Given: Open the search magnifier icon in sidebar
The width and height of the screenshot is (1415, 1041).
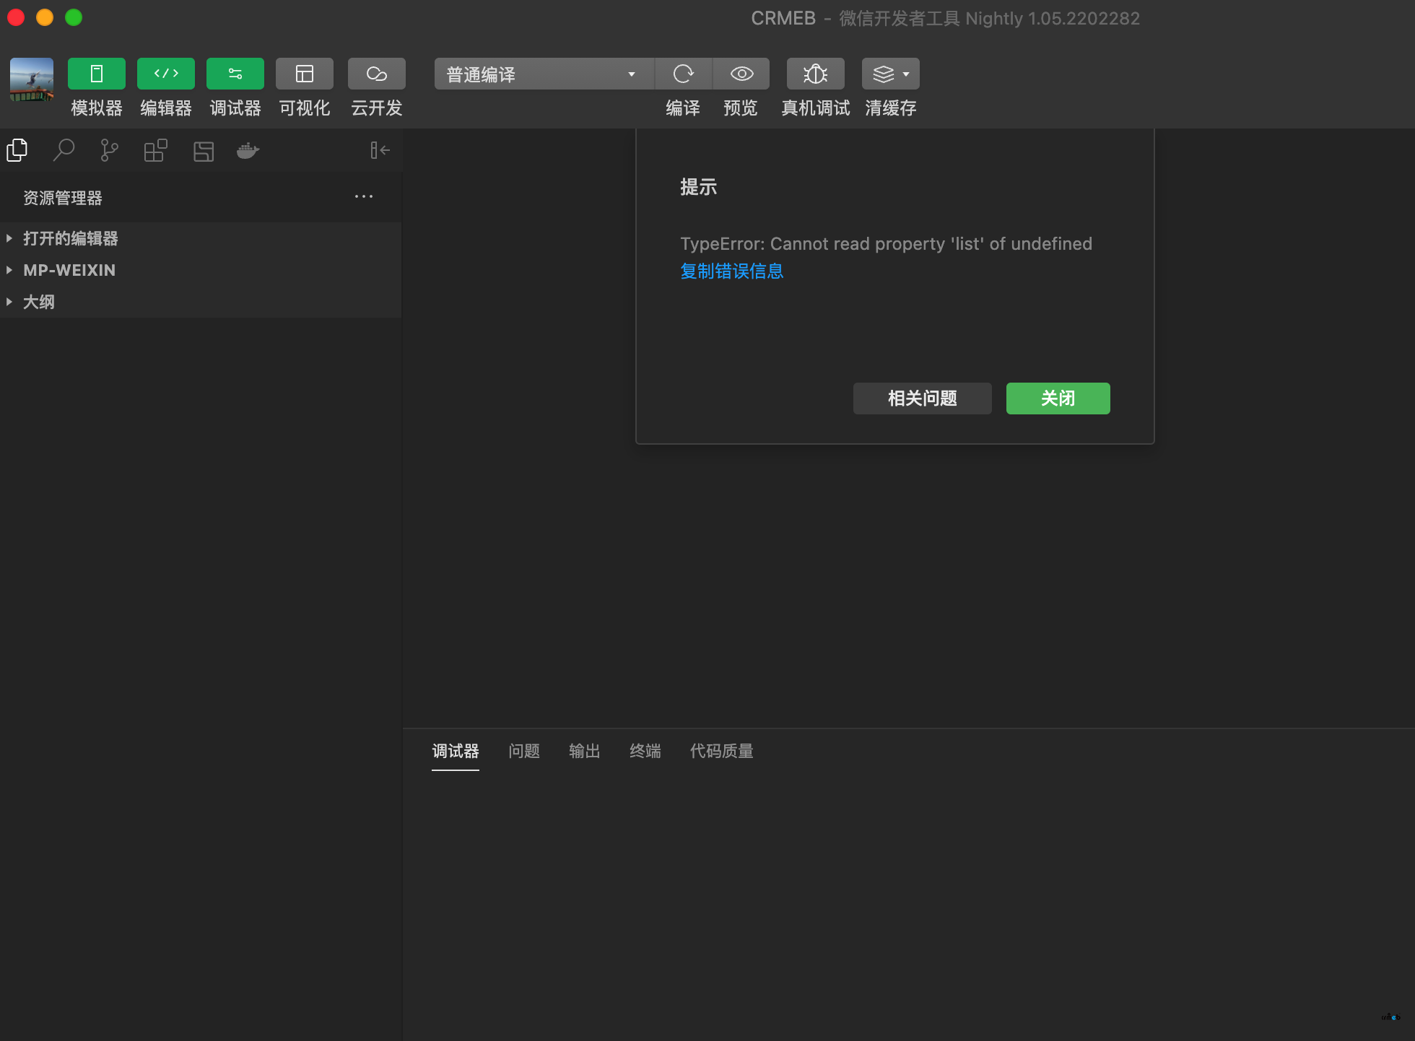Looking at the screenshot, I should pos(64,150).
